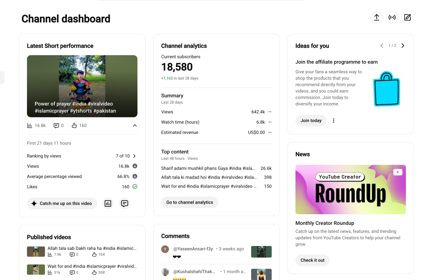This screenshot has width=430, height=280.
Task: Click the video analytics bar-chart button
Action: coord(108,203)
